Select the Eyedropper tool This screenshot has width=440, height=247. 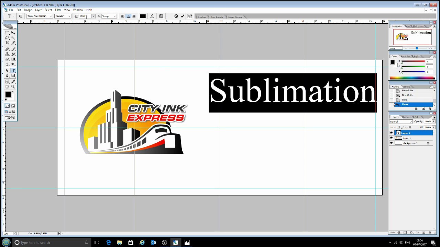(x=13, y=81)
